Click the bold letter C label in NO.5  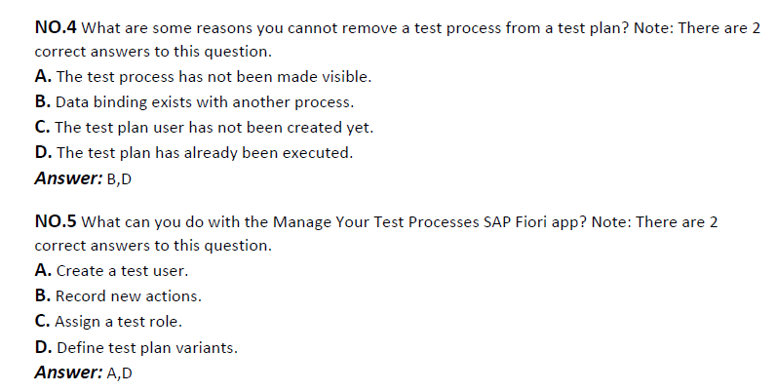tap(42, 321)
